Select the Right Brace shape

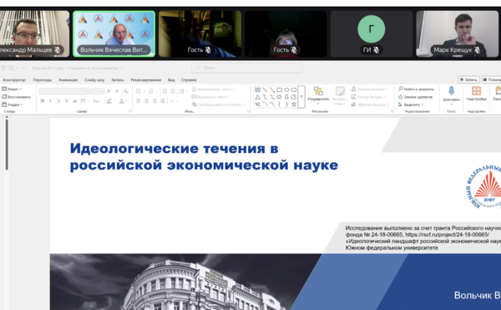pos(286,104)
